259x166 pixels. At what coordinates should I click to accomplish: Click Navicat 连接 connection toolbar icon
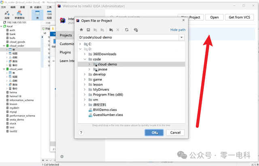pyautogui.click(x=7, y=15)
